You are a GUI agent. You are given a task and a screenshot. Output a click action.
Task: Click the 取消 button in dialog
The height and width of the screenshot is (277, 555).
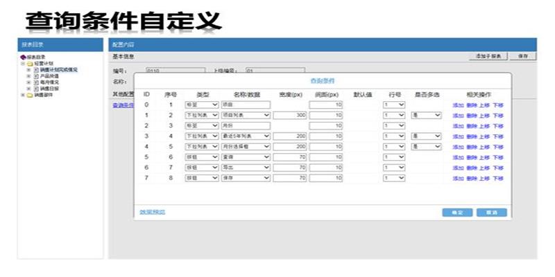click(x=490, y=212)
